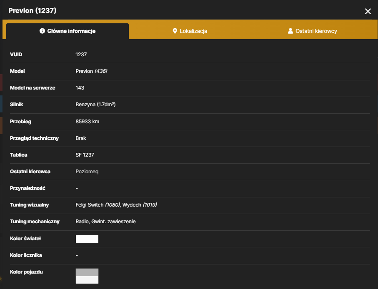Select the Model na serwerze value 143
The width and height of the screenshot is (378, 289).
click(80, 88)
